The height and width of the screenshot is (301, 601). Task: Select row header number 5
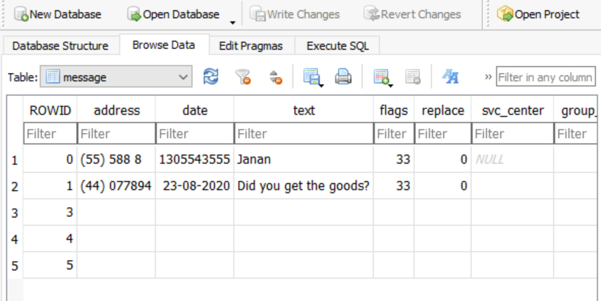(x=15, y=266)
